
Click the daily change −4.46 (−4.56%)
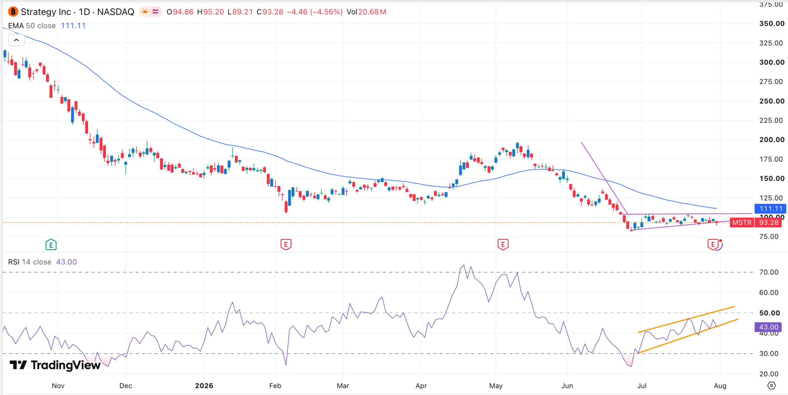(315, 12)
